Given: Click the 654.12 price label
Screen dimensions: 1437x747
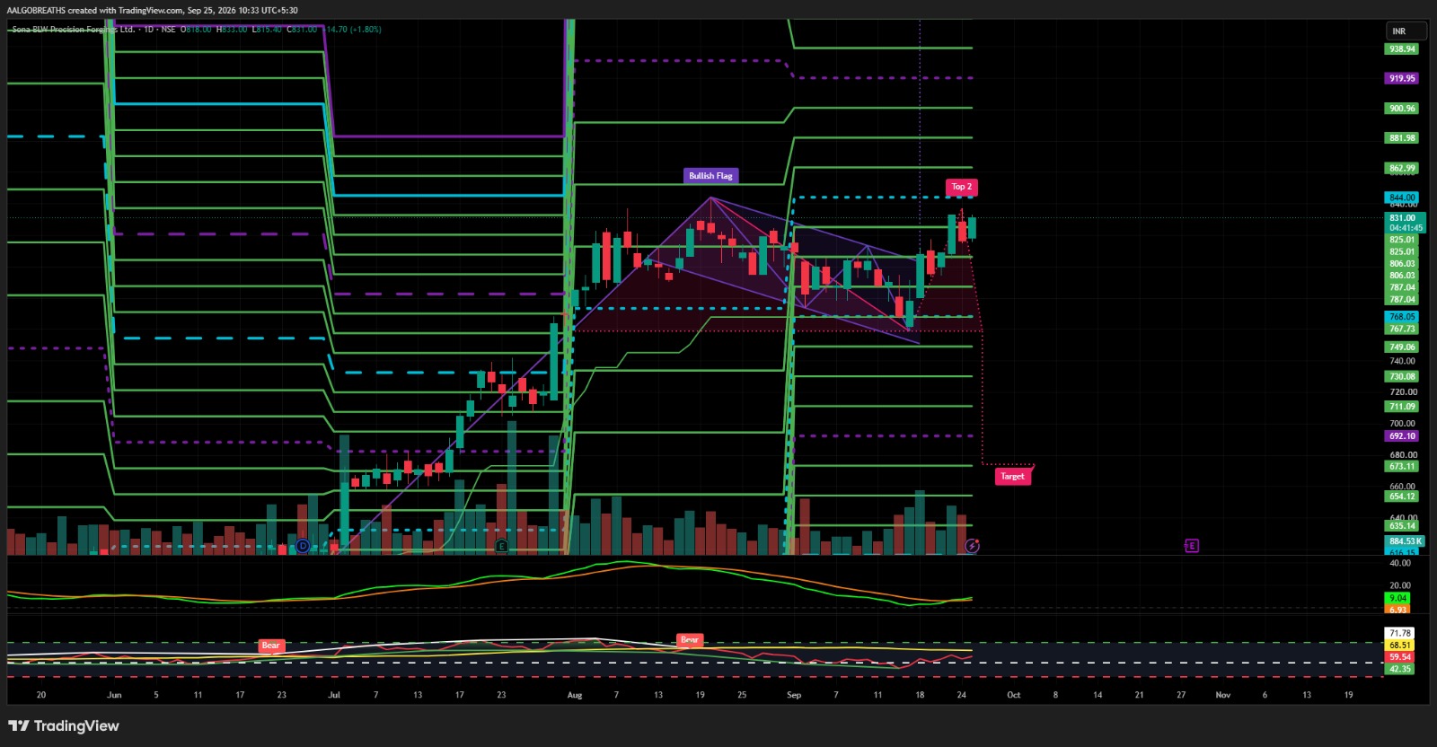Looking at the screenshot, I should pos(1402,497).
